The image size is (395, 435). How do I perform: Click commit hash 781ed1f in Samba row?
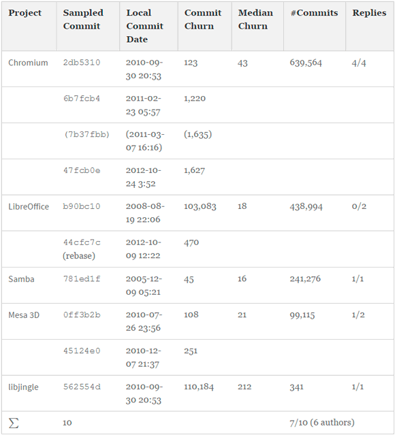82,278
